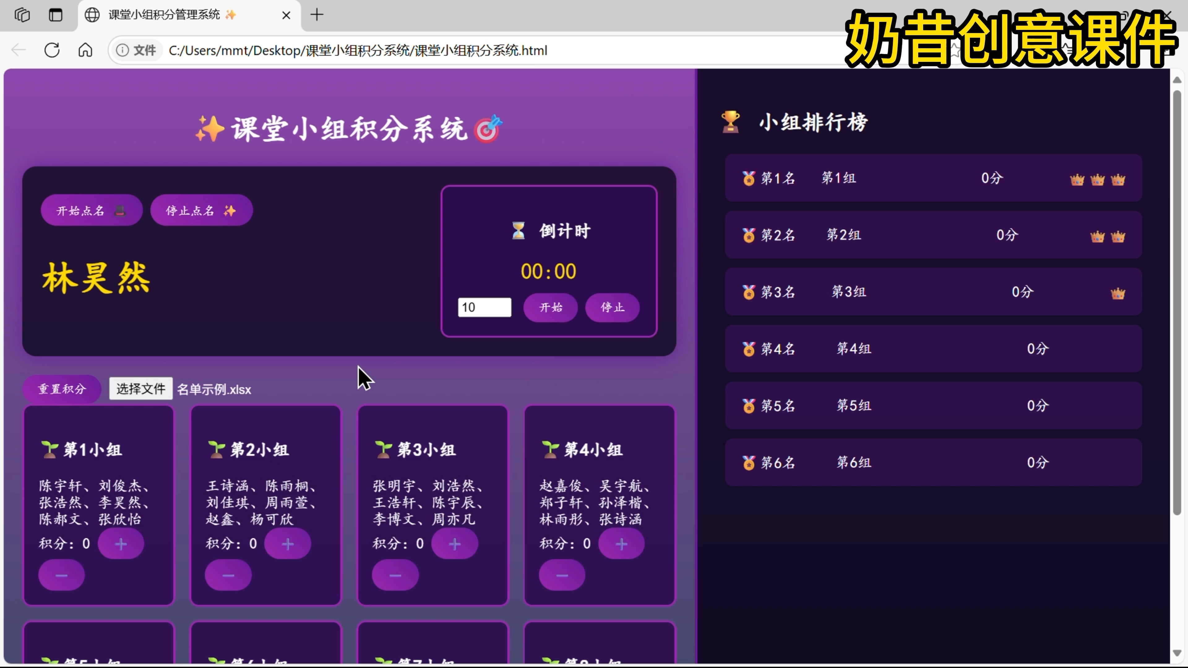The width and height of the screenshot is (1188, 668).
Task: Add a point to 第3小组 with plus icon
Action: click(454, 544)
